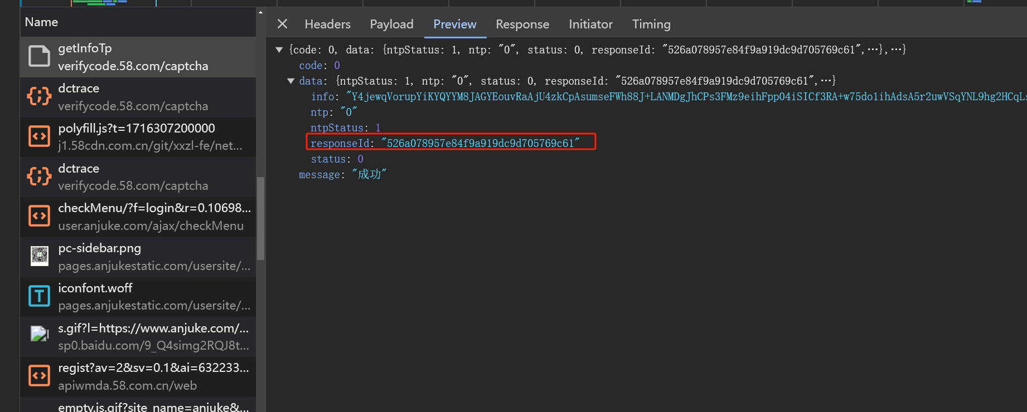1027x412 pixels.
Task: Close the request details panel
Action: click(x=282, y=24)
